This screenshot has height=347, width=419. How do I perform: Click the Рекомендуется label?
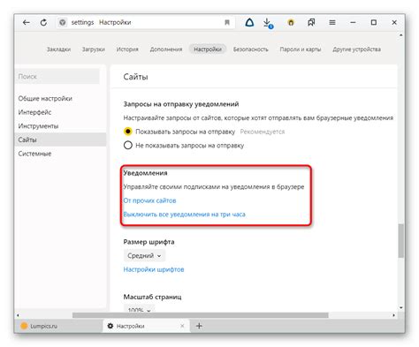coord(263,132)
